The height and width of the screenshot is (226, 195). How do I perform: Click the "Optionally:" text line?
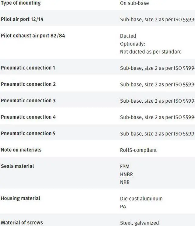click(133, 44)
